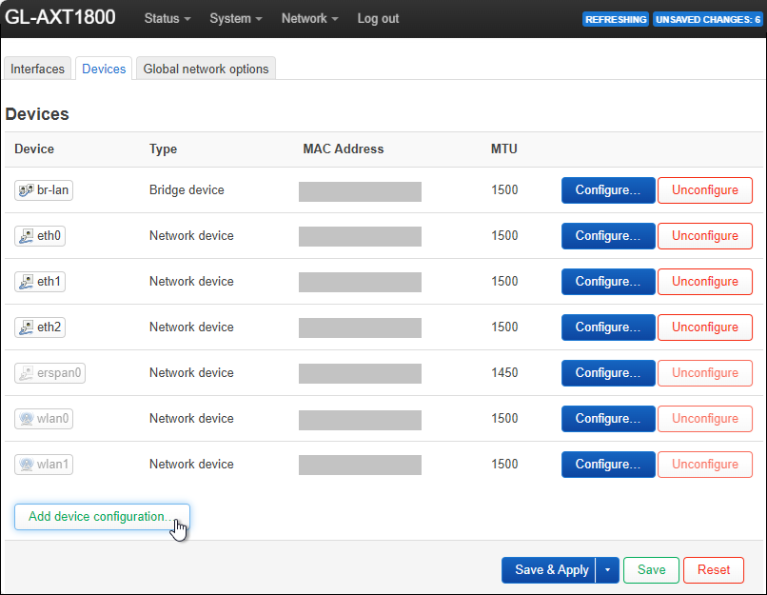Click the MAC Address column header

pyautogui.click(x=344, y=149)
